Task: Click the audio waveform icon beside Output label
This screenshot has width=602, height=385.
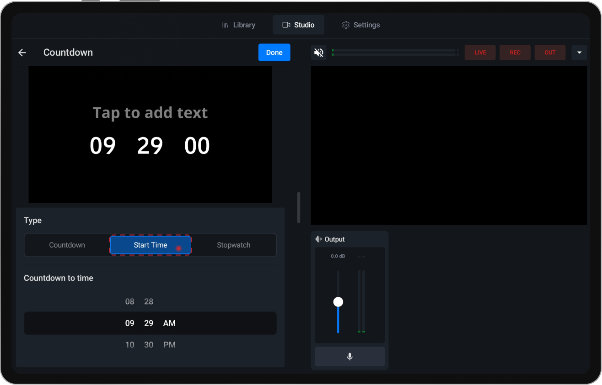Action: (x=317, y=239)
